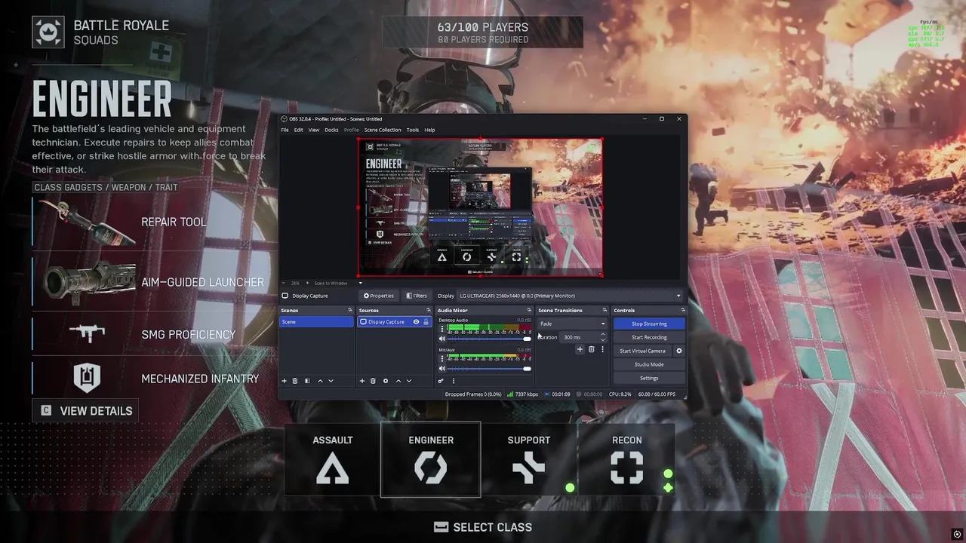Open source properties gear in Sources toolbar
Screen dimensions: 966x543
(386, 381)
